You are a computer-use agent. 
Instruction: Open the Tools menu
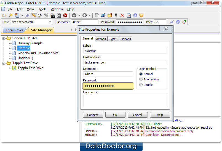coord(42,9)
